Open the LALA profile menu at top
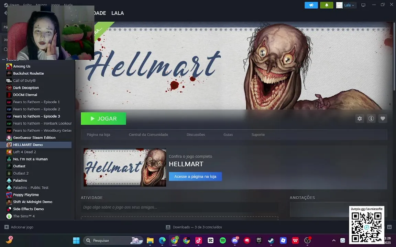The width and height of the screenshot is (396, 247). click(x=118, y=13)
